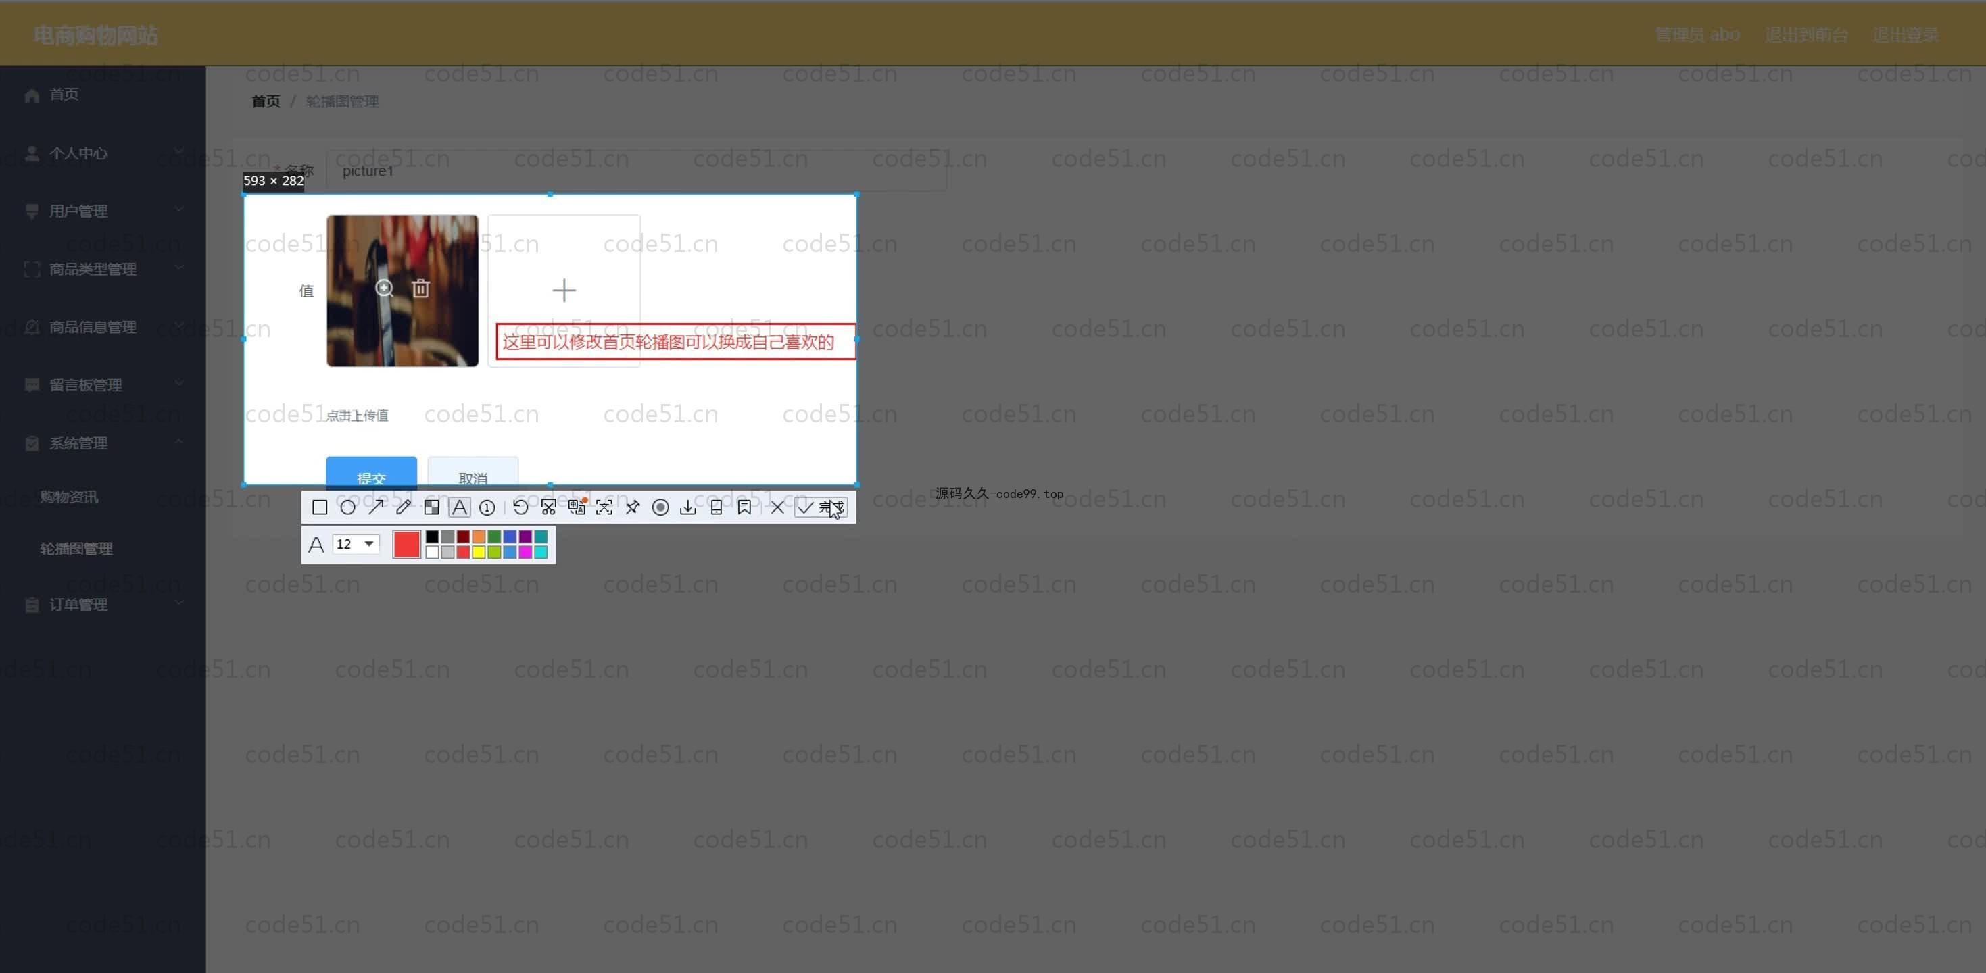Start screen recording from toolbar
1986x973 pixels.
click(660, 507)
